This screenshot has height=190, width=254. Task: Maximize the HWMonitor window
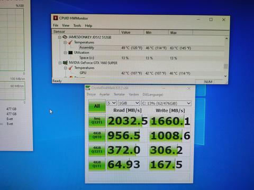click(211, 20)
